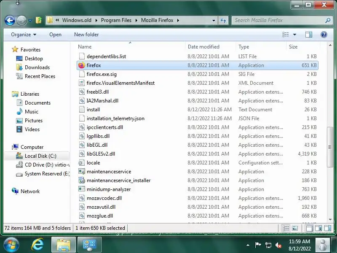The height and width of the screenshot is (253, 337).
Task: Select System Reserved (E:) drive
Action: [x=47, y=174]
